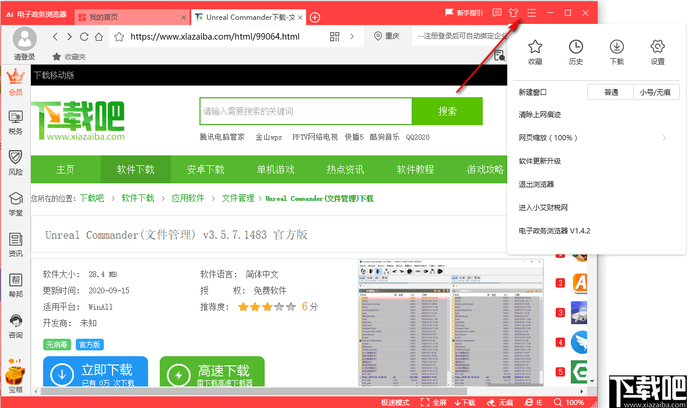
Task: Enter fullscreen with the 全屏 icon
Action: (434, 402)
